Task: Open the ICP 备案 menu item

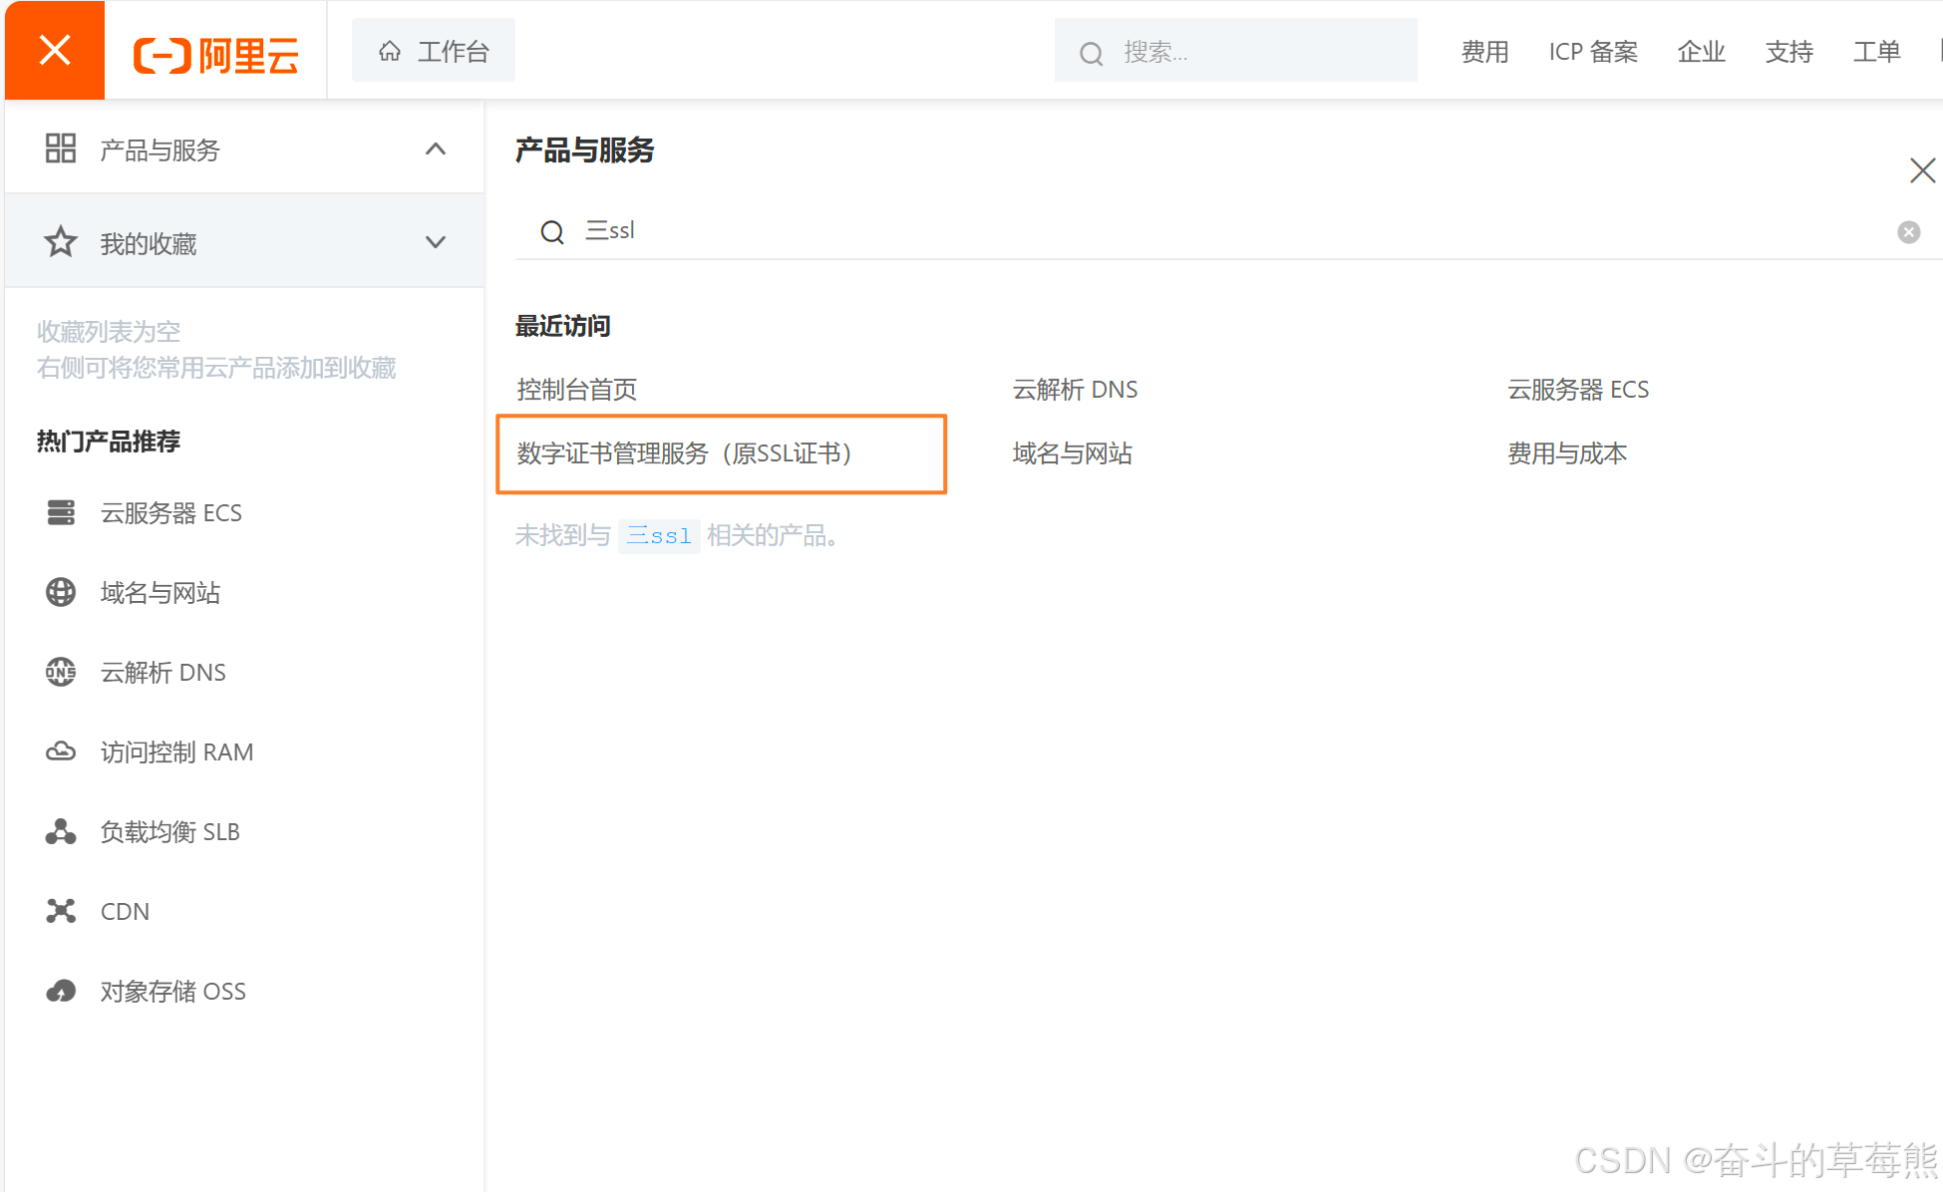Action: (x=1593, y=52)
